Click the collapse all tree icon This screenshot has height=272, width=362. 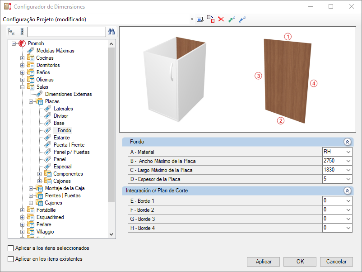click(22, 32)
